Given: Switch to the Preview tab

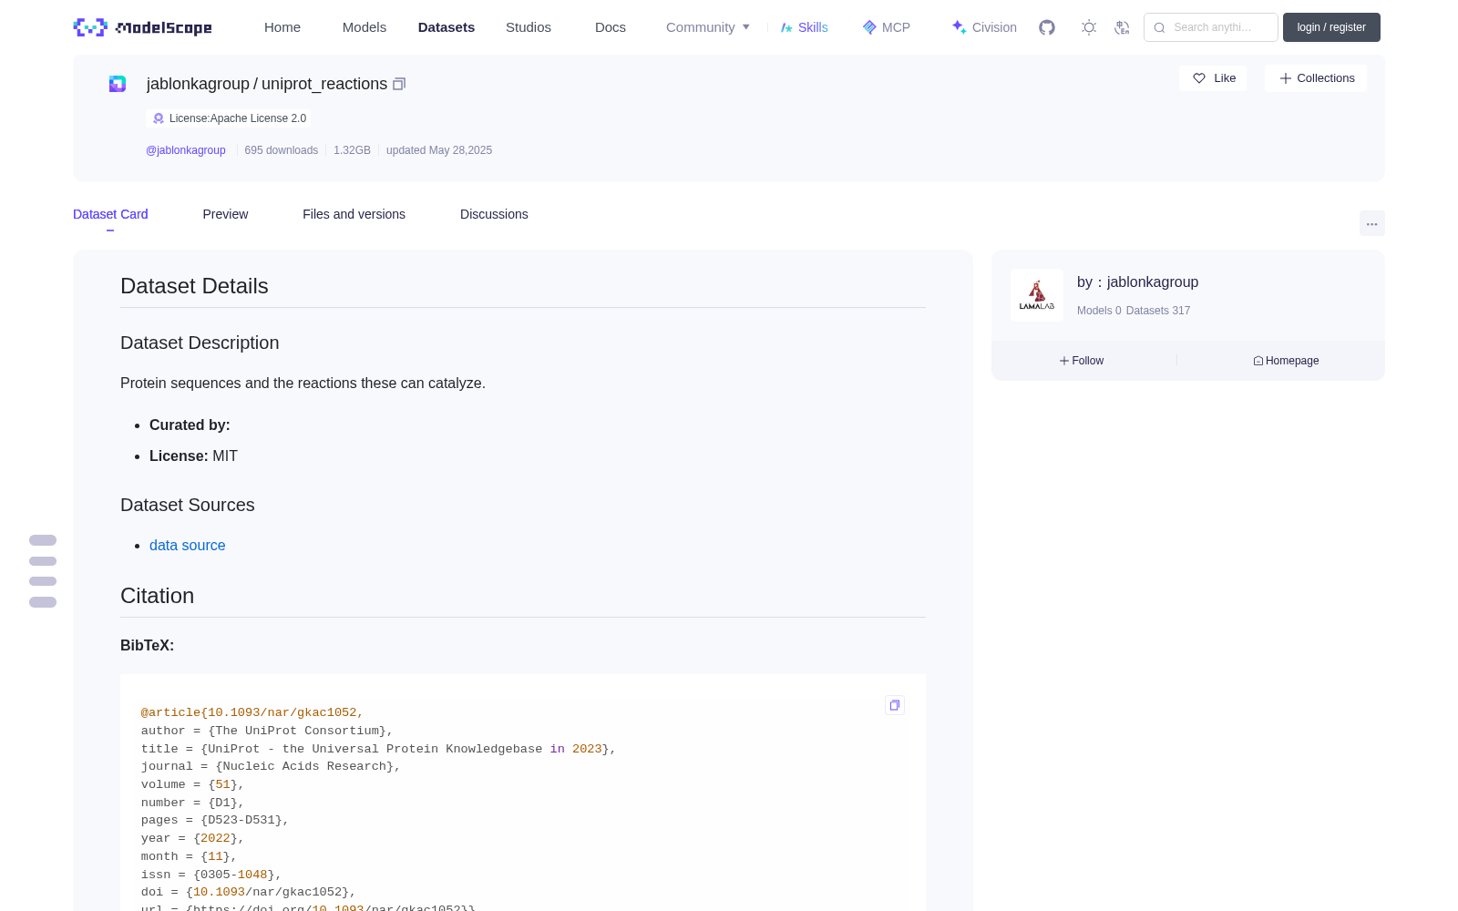Looking at the screenshot, I should (x=225, y=214).
